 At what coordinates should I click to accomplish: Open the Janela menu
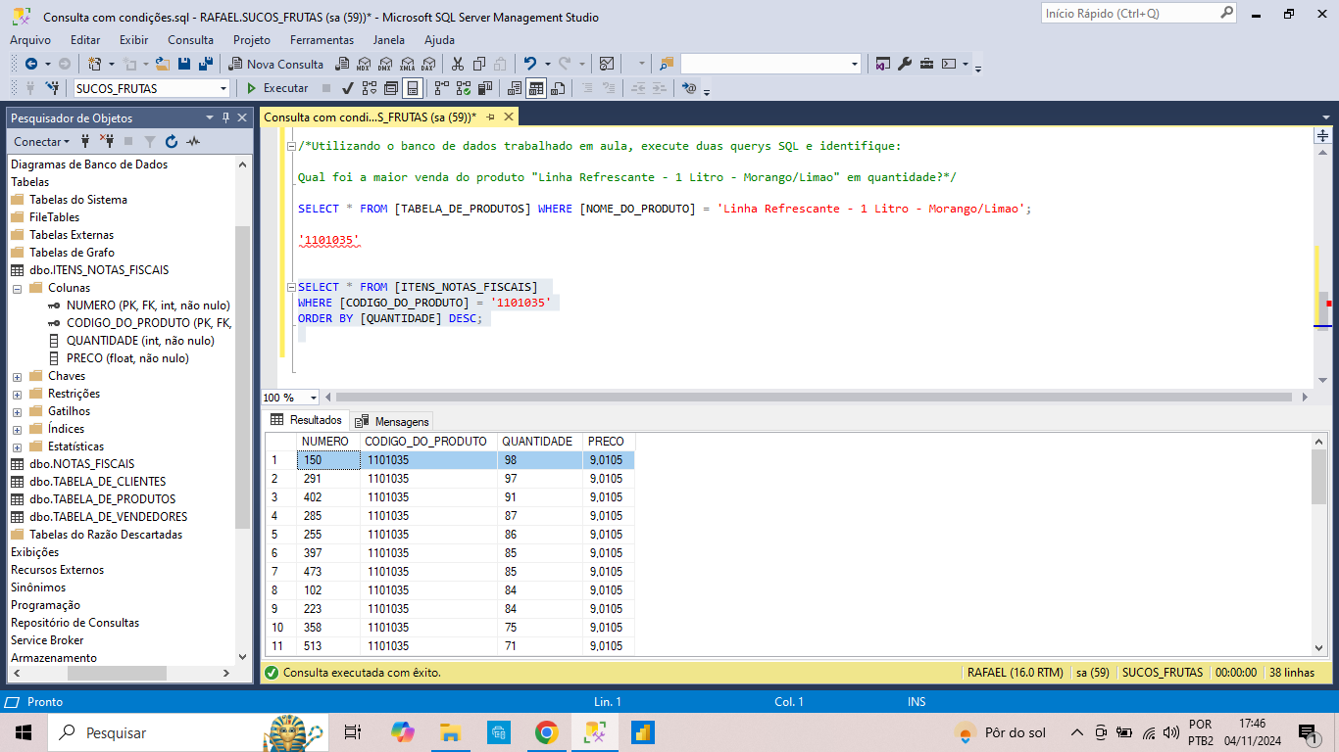click(x=389, y=40)
